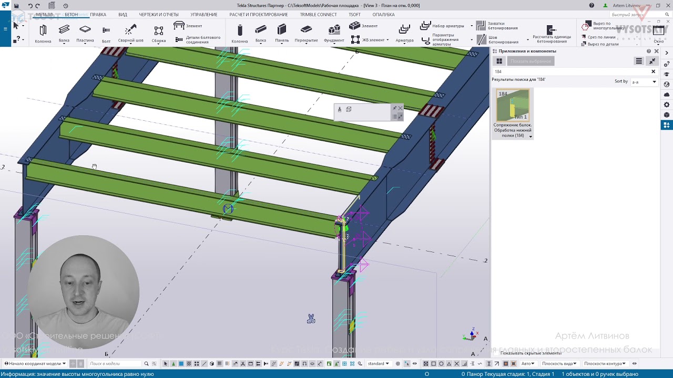The height and width of the screenshot is (378, 673).
Task: Open the ОПАЛУБКА tab
Action: tap(383, 15)
